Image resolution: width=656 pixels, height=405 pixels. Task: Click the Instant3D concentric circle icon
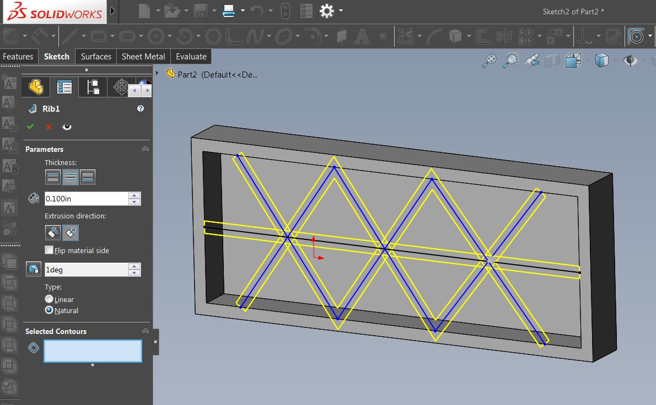[636, 36]
